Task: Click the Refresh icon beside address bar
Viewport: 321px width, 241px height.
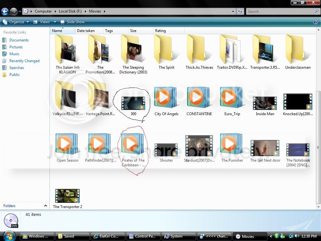Action: pos(240,12)
